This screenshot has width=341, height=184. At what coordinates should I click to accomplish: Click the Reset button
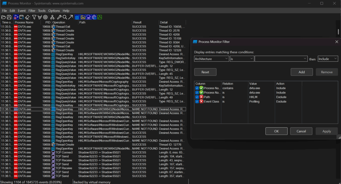click(x=205, y=72)
